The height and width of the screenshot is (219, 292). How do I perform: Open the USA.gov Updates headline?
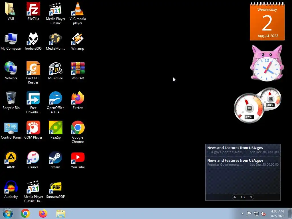click(243, 150)
